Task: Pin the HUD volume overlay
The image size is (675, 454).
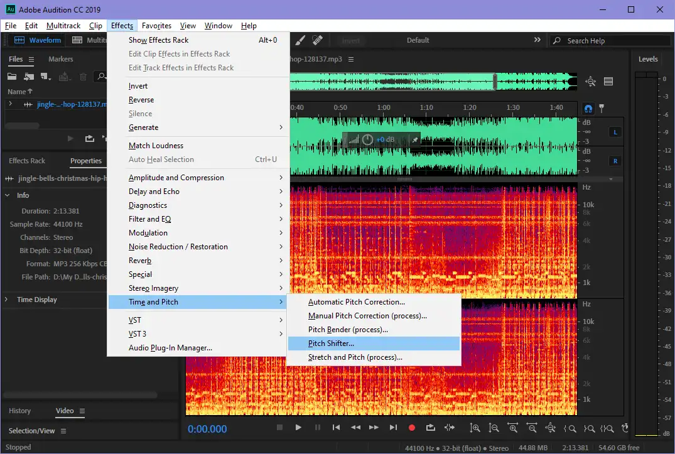Action: tap(414, 139)
